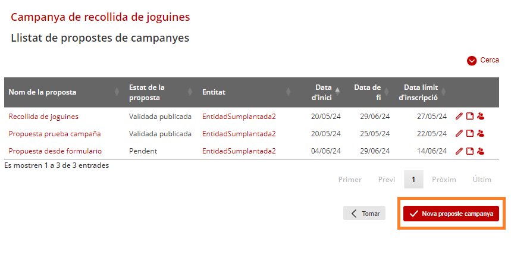
Task: Expand the Cerca search panel
Action: tap(482, 60)
